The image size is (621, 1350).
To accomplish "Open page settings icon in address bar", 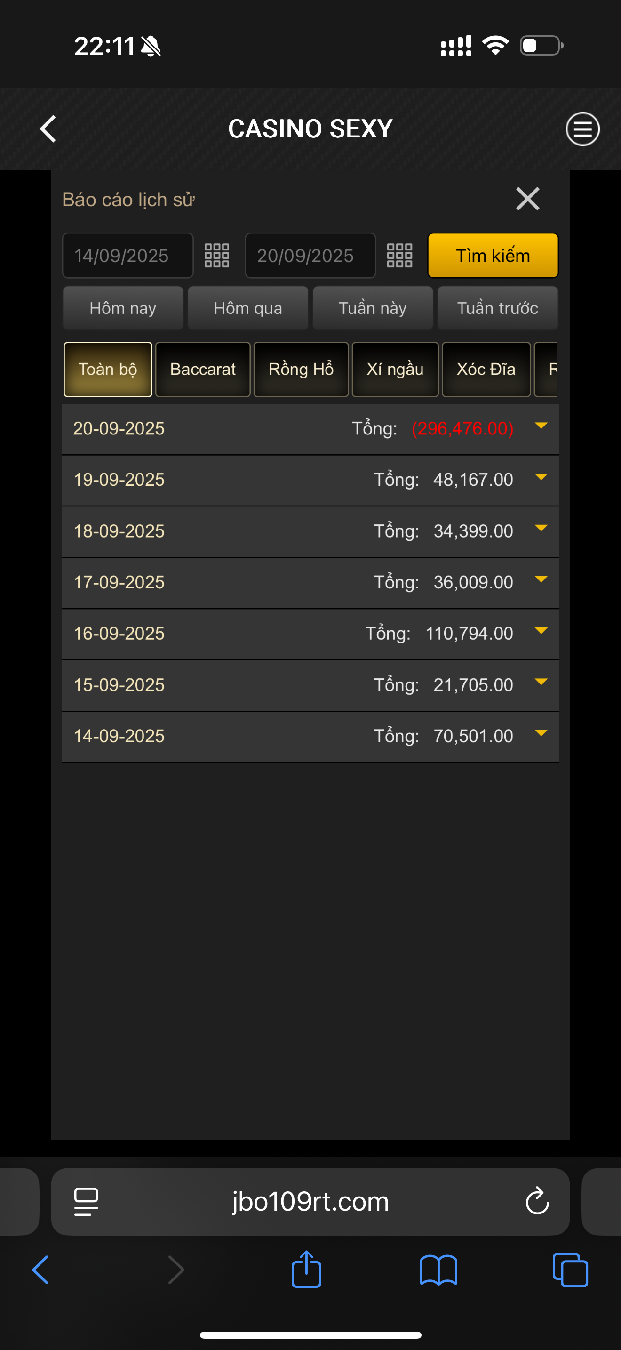I will click(x=87, y=1201).
